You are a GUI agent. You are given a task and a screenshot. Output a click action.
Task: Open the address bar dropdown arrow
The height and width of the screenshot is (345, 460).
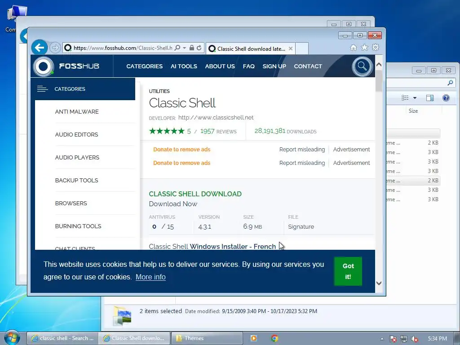click(184, 48)
